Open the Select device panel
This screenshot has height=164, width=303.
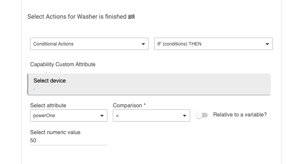[149, 84]
